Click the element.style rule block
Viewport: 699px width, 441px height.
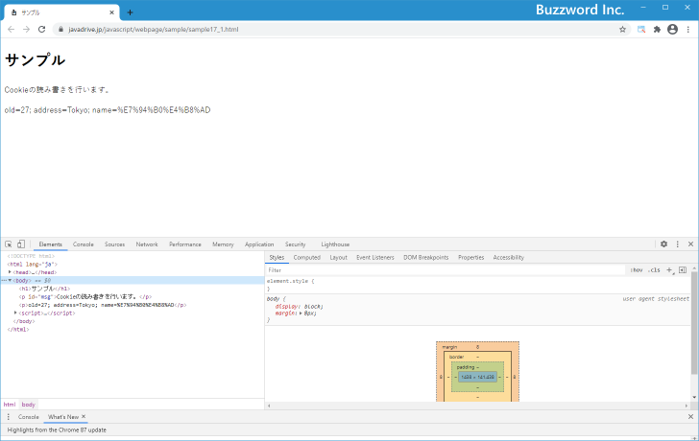(478, 285)
